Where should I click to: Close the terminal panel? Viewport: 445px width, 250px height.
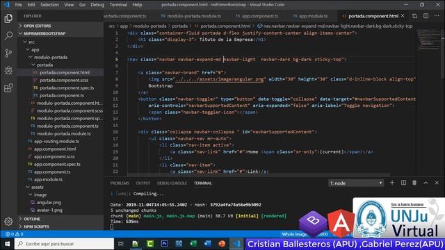(437, 183)
